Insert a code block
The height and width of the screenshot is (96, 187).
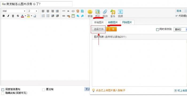pos(73,11)
